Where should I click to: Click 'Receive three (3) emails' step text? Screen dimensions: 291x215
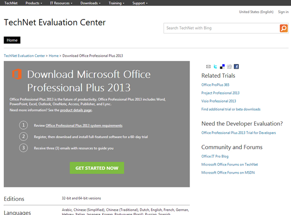click(x=74, y=148)
